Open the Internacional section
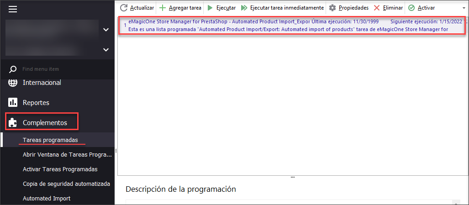The width and height of the screenshot is (469, 205). [42, 83]
